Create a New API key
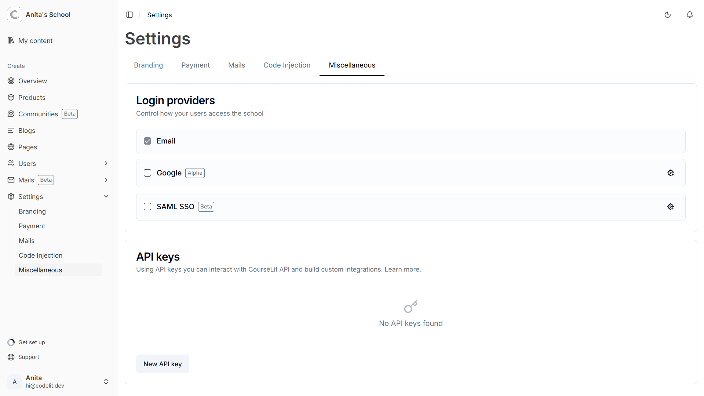The height and width of the screenshot is (396, 704). (163, 364)
